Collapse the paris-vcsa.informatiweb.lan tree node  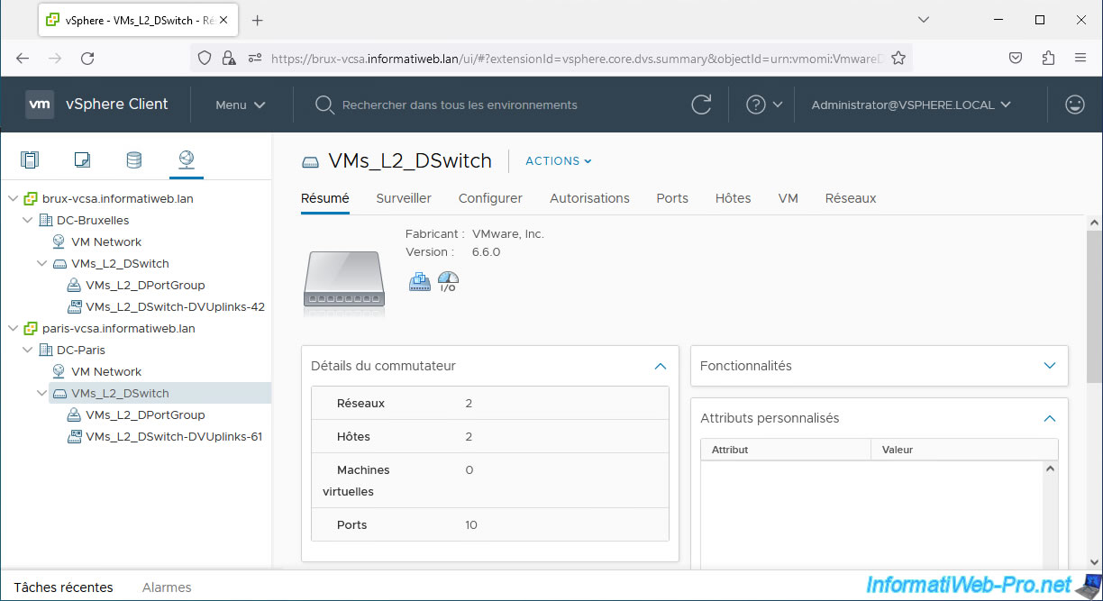point(14,328)
